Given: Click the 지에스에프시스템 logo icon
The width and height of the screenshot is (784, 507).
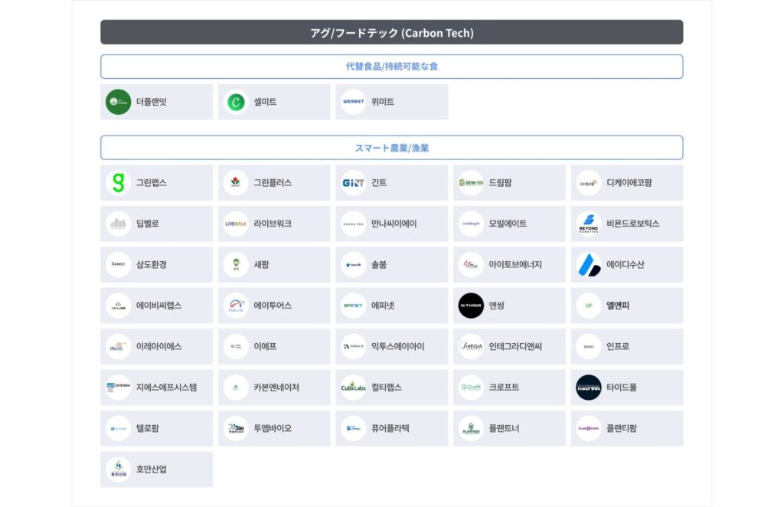Looking at the screenshot, I should (119, 388).
